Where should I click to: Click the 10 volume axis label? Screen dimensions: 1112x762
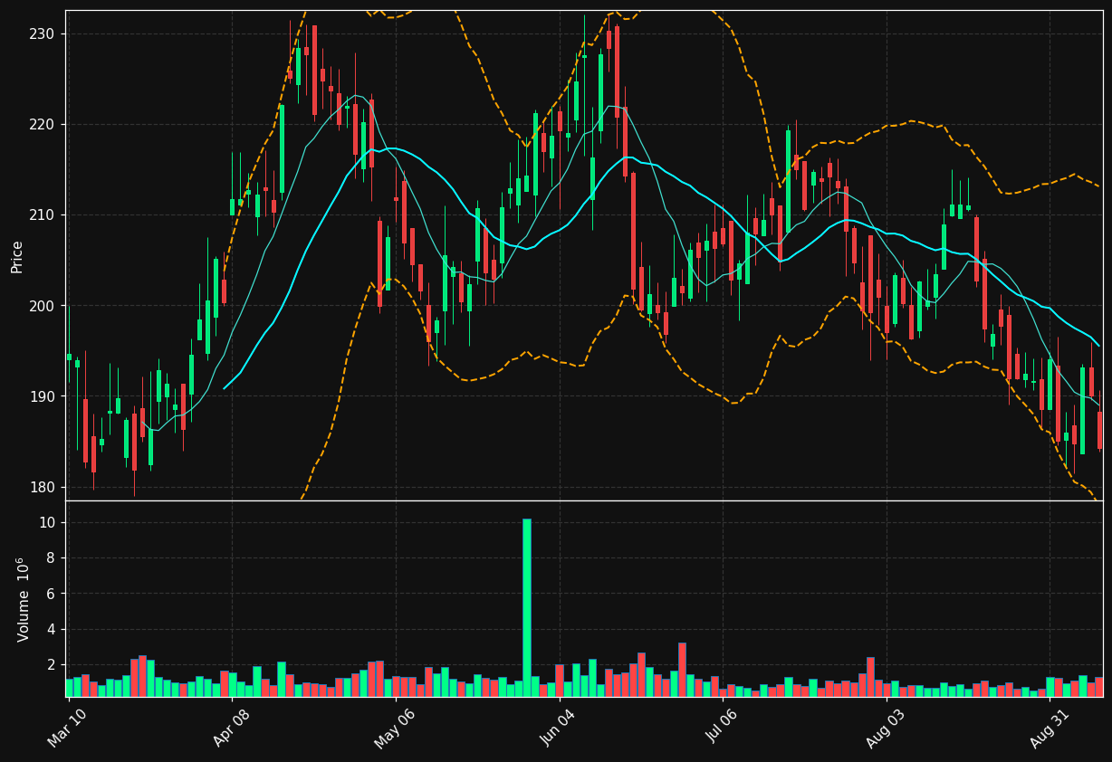point(47,522)
